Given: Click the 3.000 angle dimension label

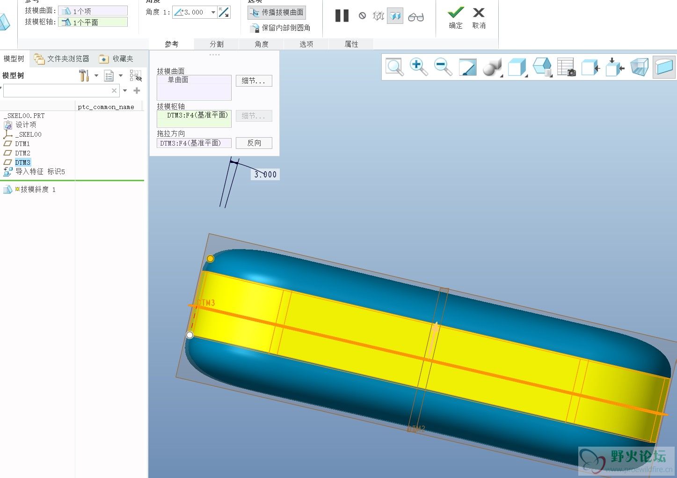Looking at the screenshot, I should pyautogui.click(x=265, y=175).
